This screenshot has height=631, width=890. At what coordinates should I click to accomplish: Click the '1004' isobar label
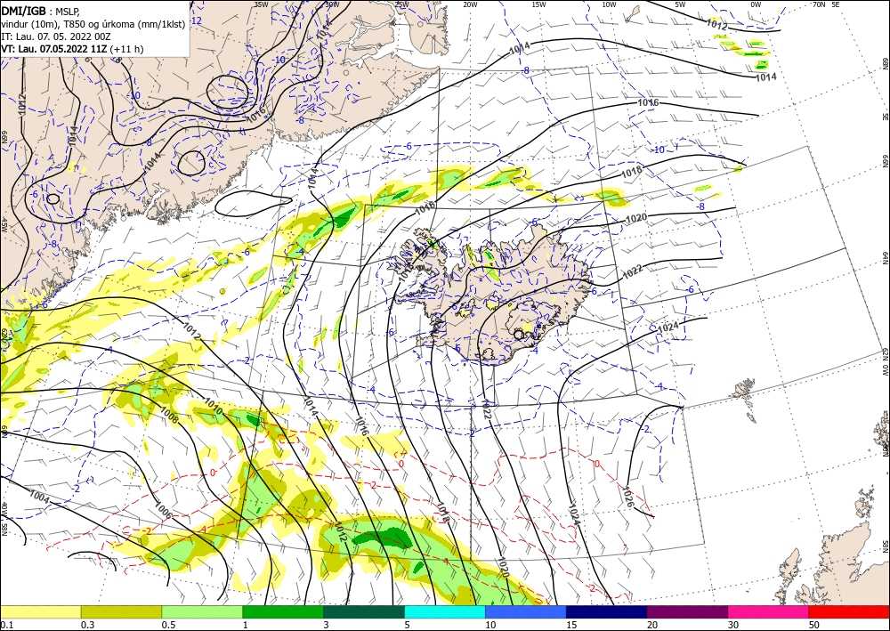click(39, 497)
